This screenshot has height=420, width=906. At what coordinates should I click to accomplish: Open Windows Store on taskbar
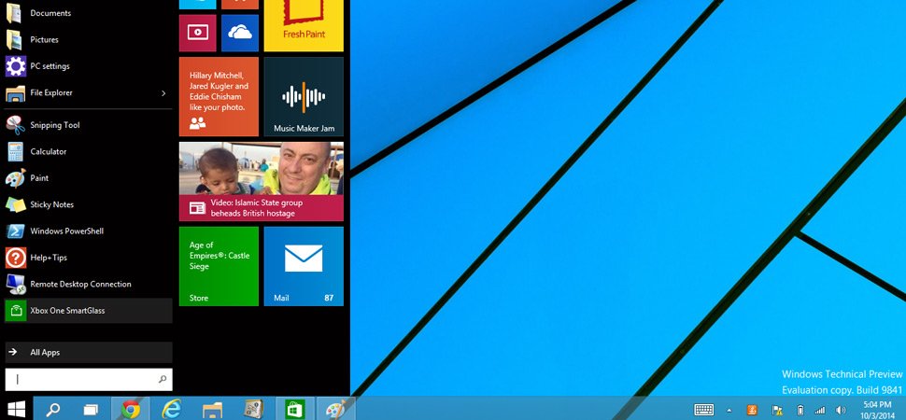point(295,409)
